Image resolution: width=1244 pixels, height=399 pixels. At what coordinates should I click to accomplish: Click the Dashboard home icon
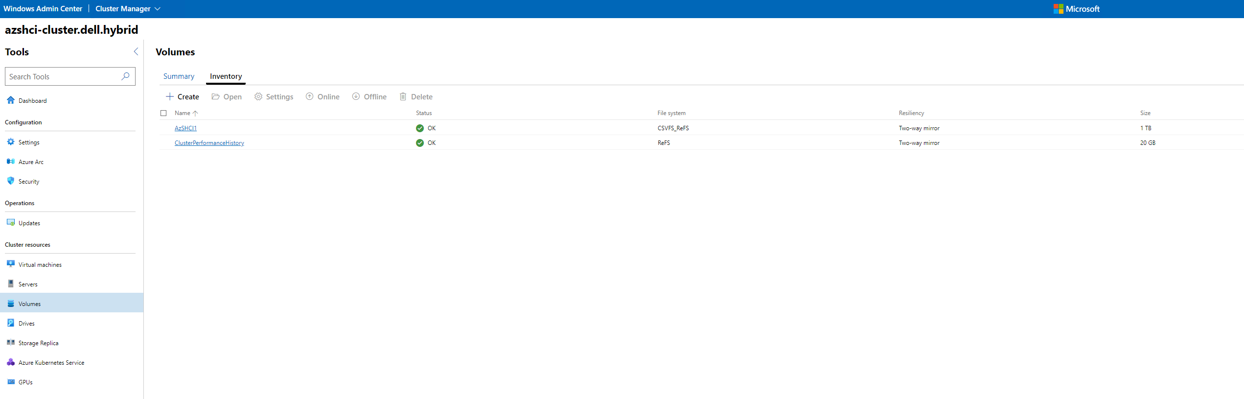point(11,100)
